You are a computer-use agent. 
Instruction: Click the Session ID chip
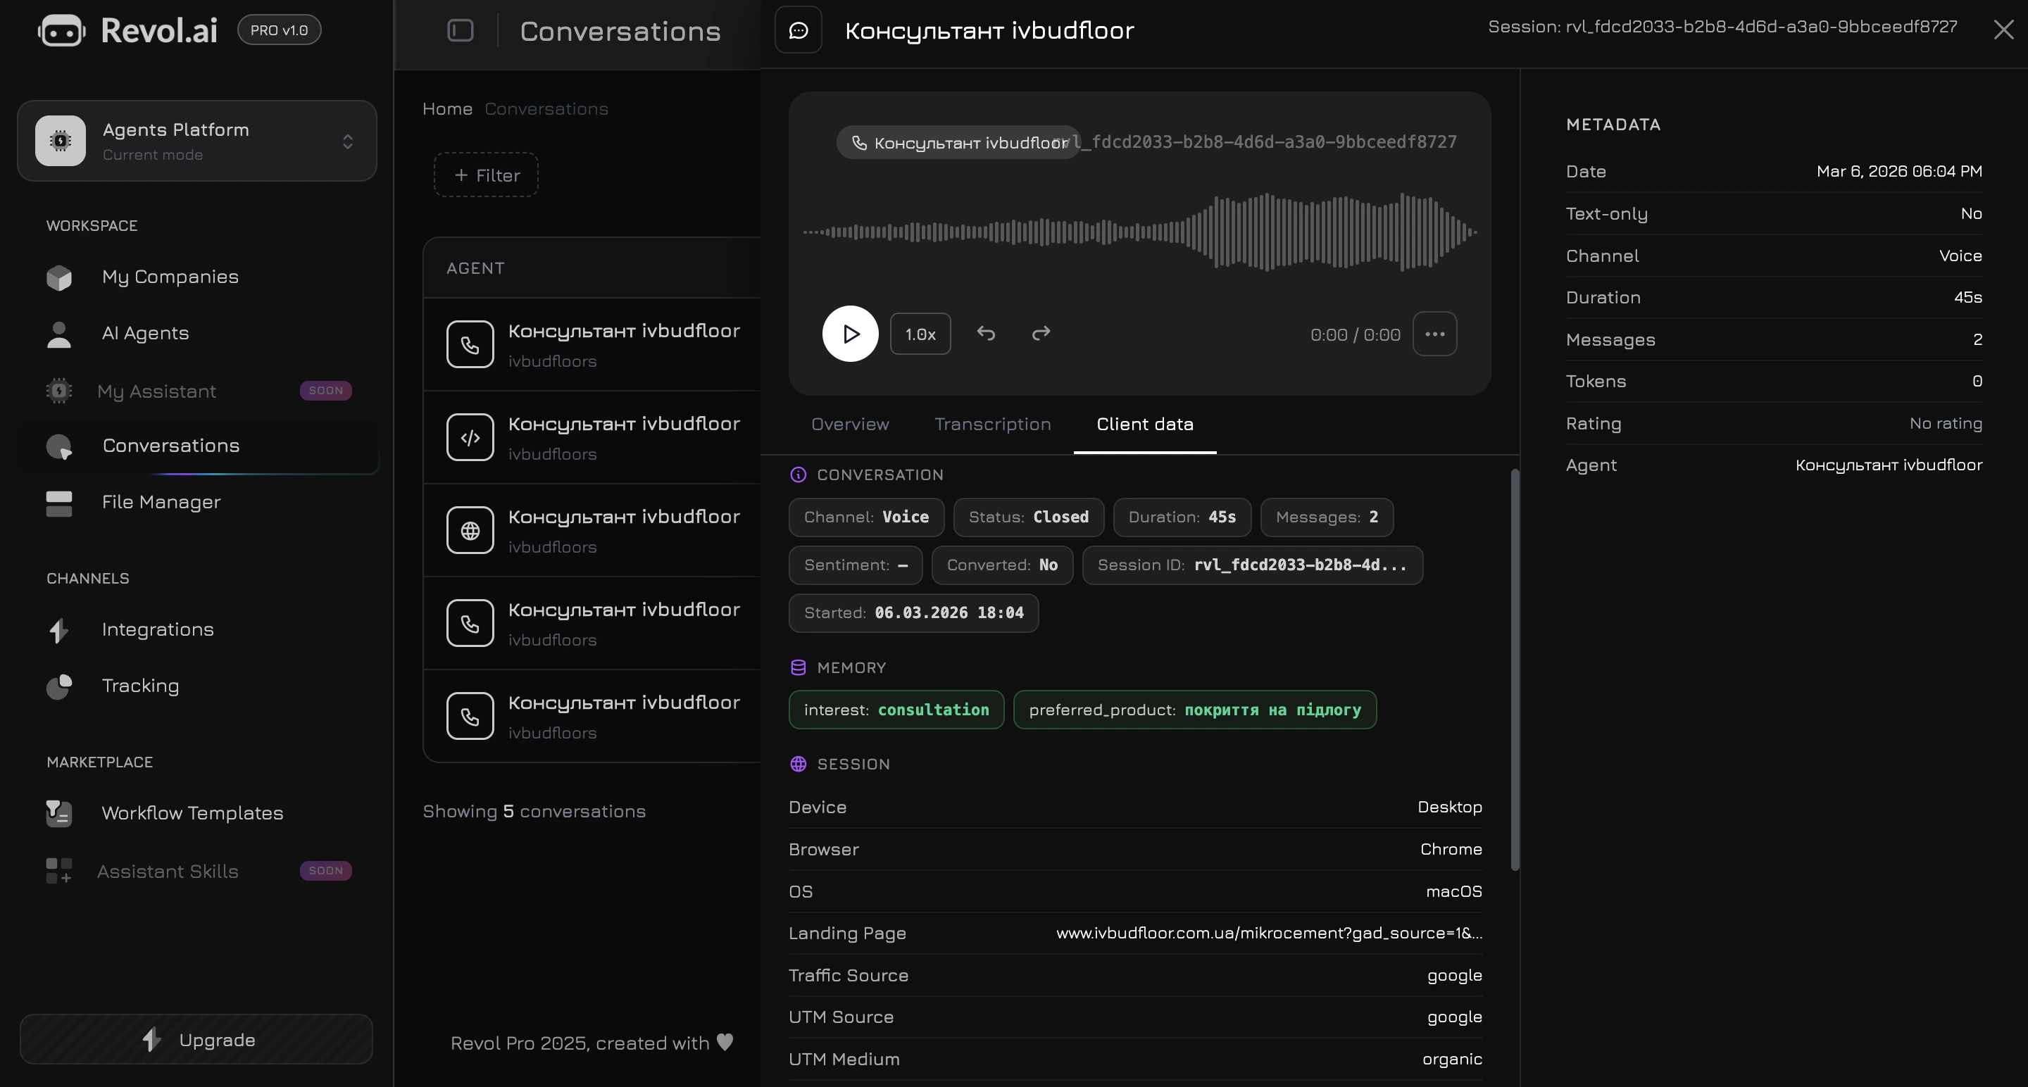click(1253, 565)
